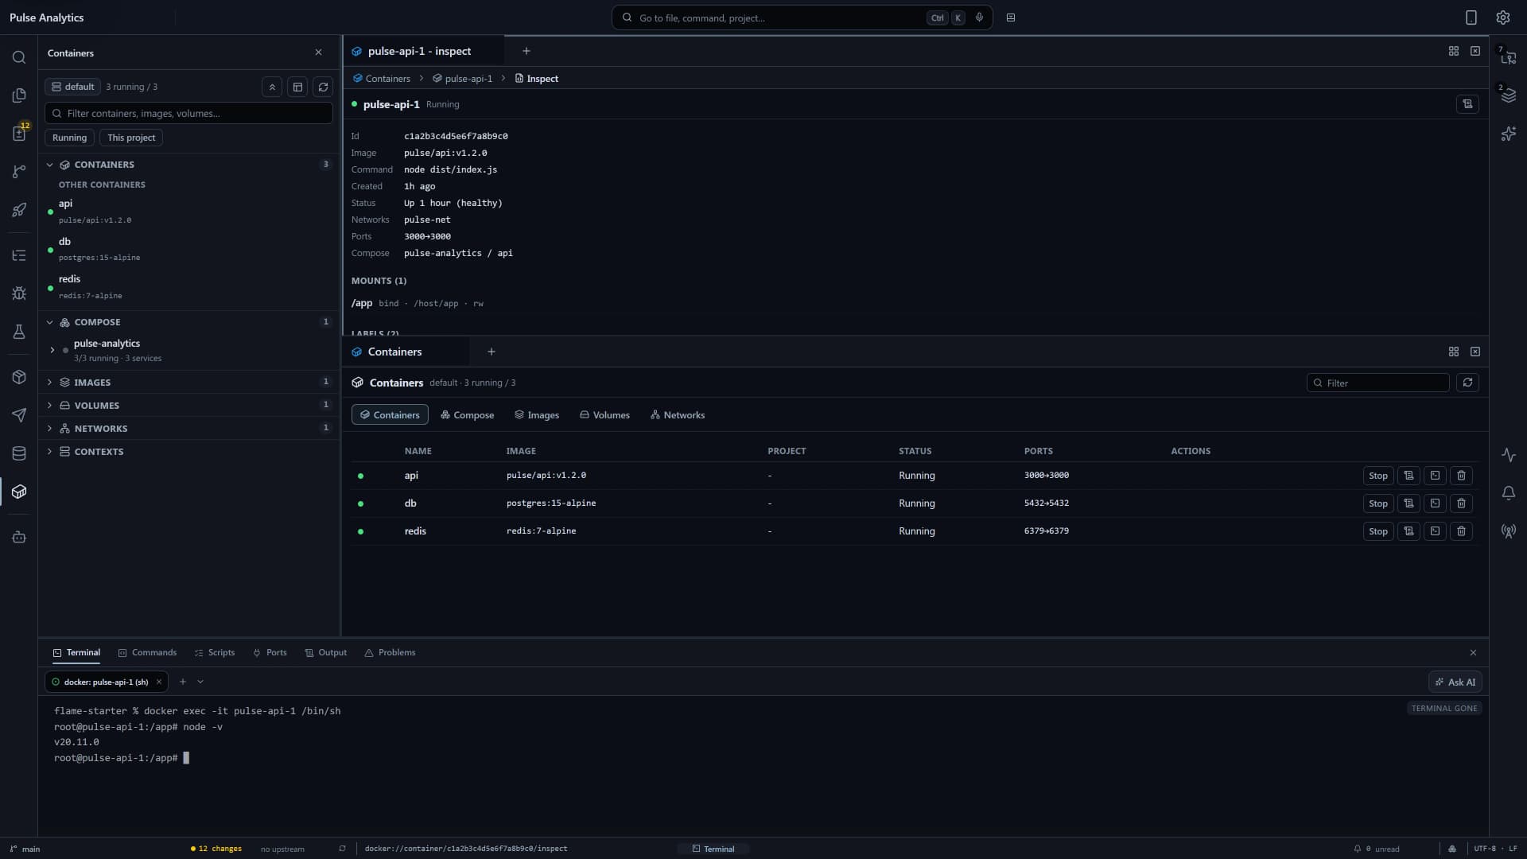Stop the db container
Screen dimensions: 1527x859
(1378, 503)
